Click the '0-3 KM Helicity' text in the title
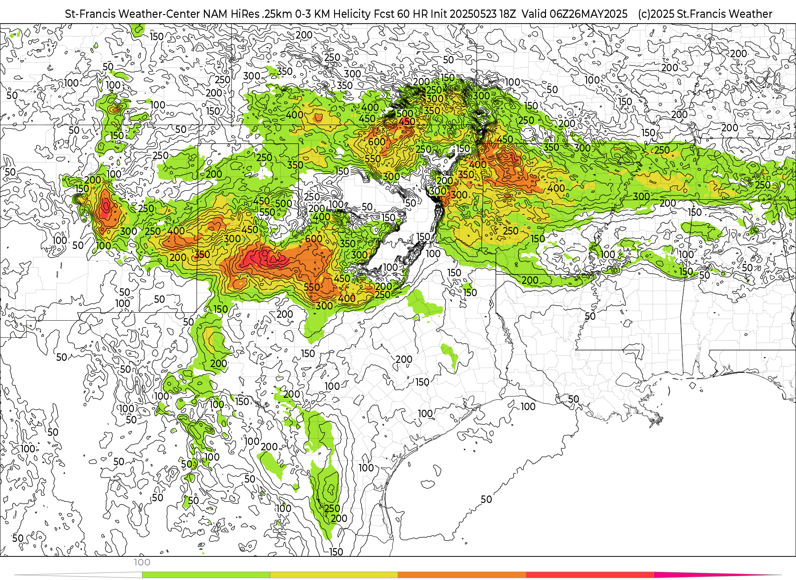 tap(333, 14)
